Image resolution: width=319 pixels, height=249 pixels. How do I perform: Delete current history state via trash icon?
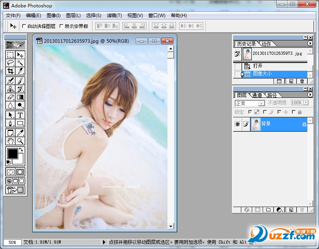pos(302,81)
